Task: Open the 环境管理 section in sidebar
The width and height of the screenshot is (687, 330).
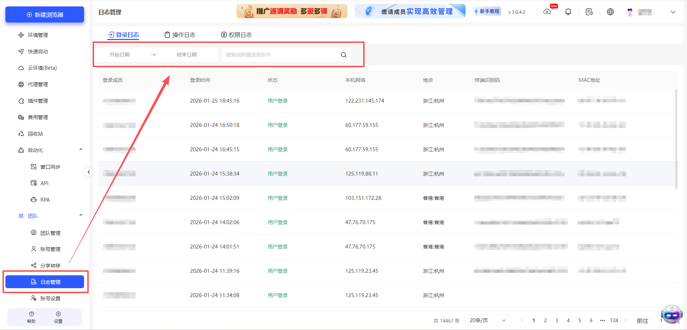Action: [x=37, y=35]
